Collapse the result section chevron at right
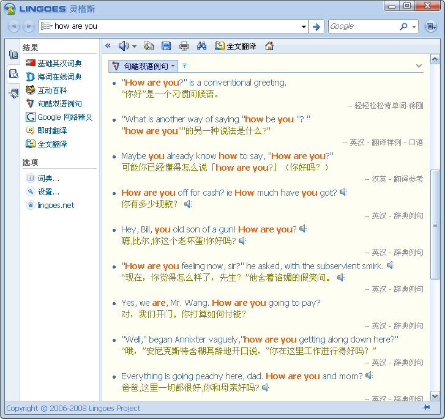Screen dimensions: 445x419 coord(419,65)
